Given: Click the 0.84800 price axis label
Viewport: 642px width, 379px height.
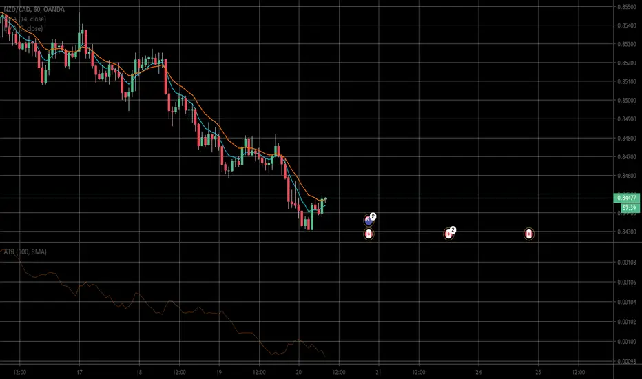Looking at the screenshot, I should [626, 138].
